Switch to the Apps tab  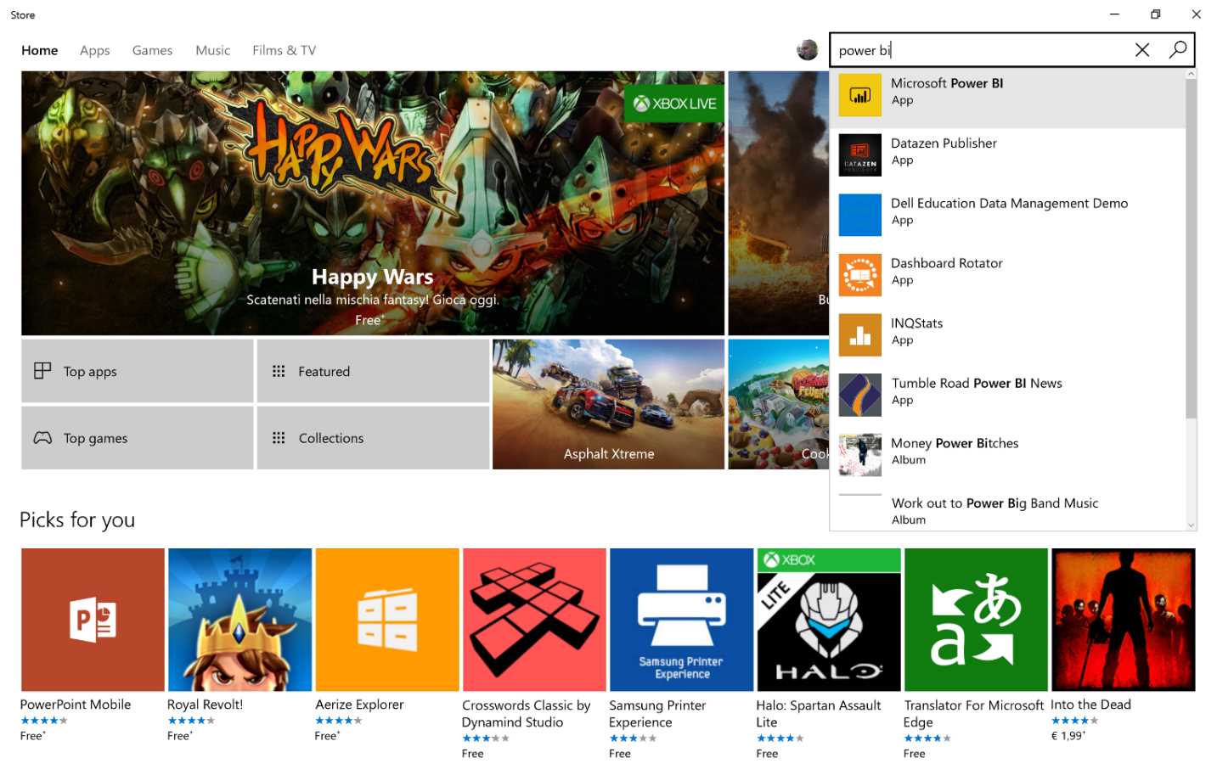pyautogui.click(x=94, y=50)
